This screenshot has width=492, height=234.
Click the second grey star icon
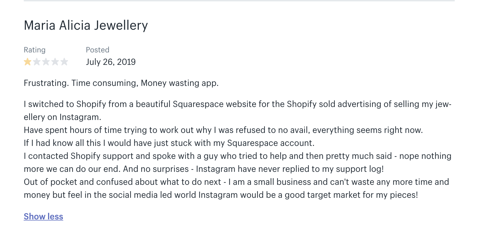coord(37,62)
